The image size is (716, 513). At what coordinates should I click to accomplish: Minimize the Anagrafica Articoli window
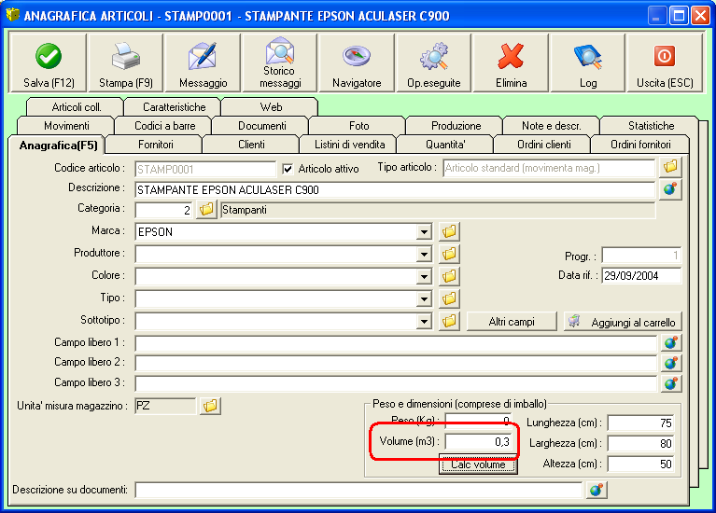(x=655, y=16)
